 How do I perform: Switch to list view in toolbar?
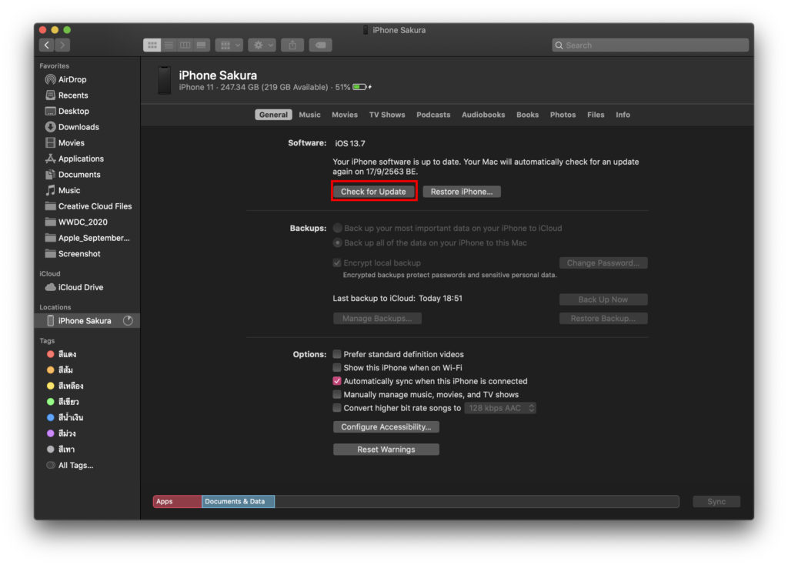click(x=169, y=45)
